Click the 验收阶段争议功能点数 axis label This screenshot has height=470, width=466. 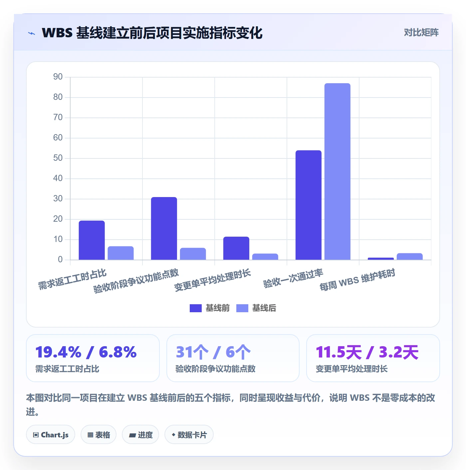(136, 281)
